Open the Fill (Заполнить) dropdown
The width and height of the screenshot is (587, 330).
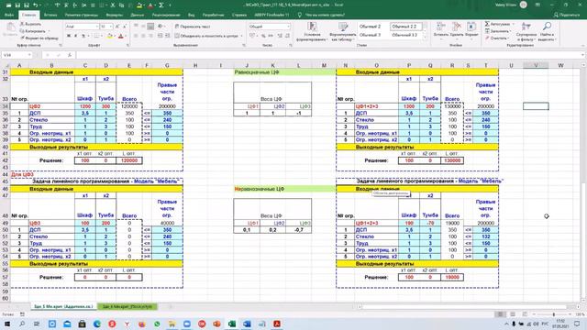pyautogui.click(x=498, y=31)
